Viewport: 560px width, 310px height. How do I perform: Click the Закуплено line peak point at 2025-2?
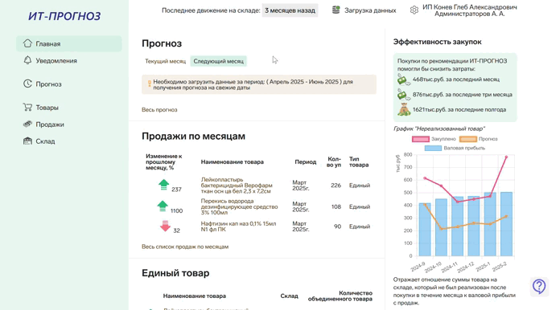(506, 157)
